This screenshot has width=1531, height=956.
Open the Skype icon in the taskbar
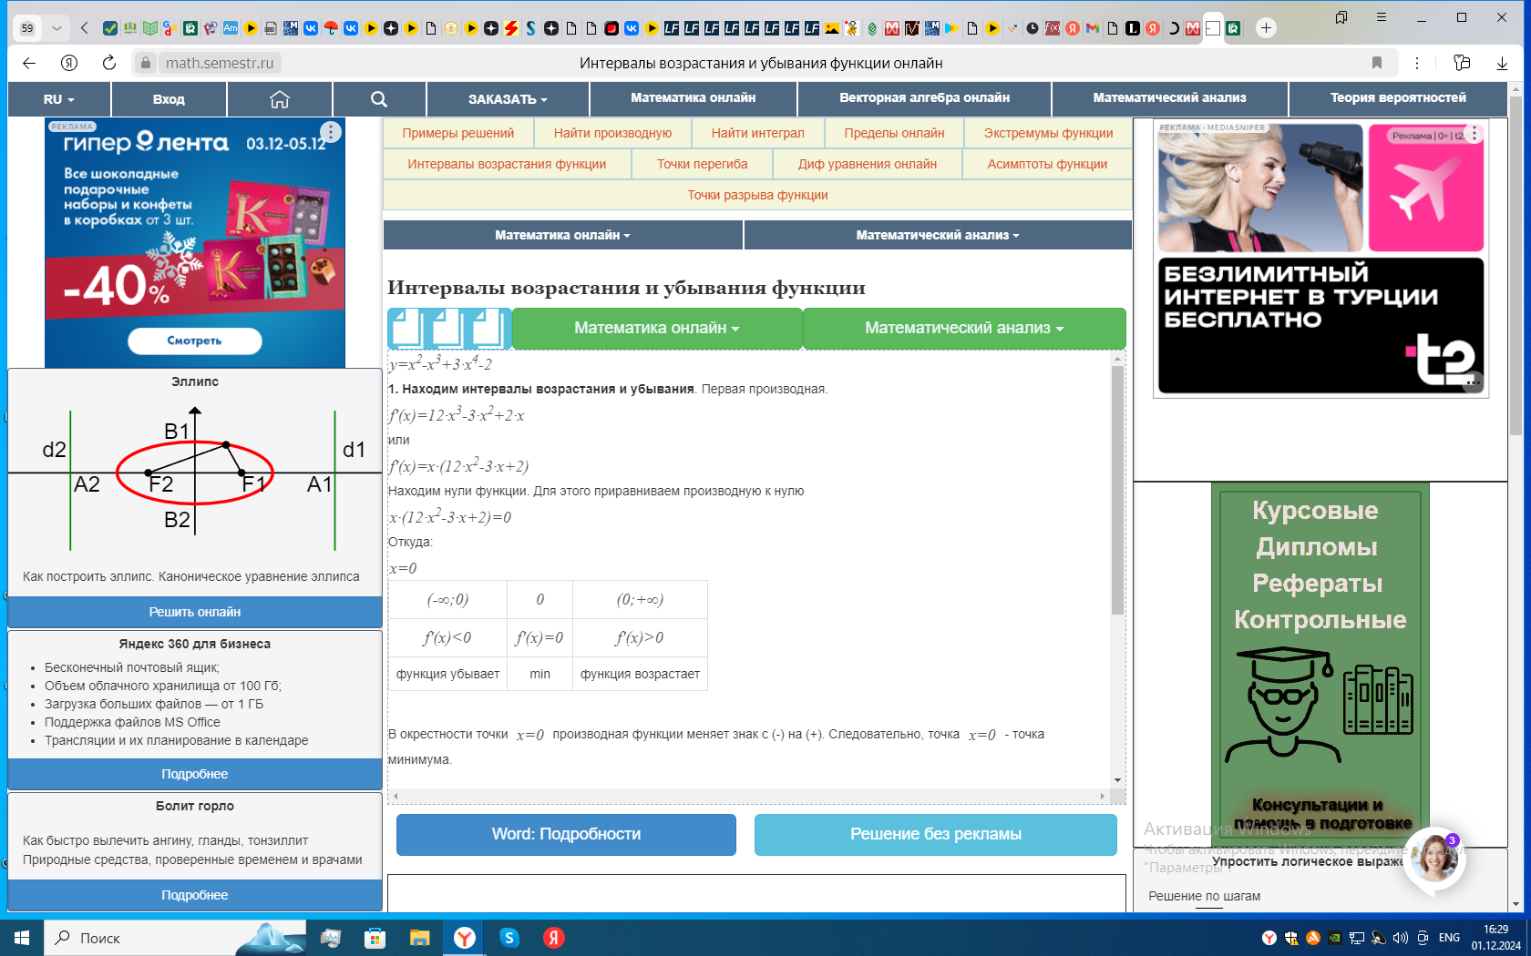click(509, 937)
